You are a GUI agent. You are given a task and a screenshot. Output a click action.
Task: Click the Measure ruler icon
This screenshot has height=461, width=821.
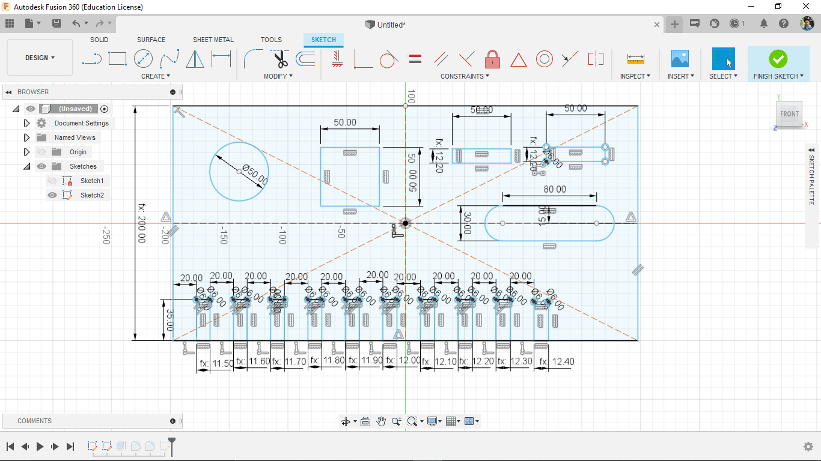pos(635,59)
